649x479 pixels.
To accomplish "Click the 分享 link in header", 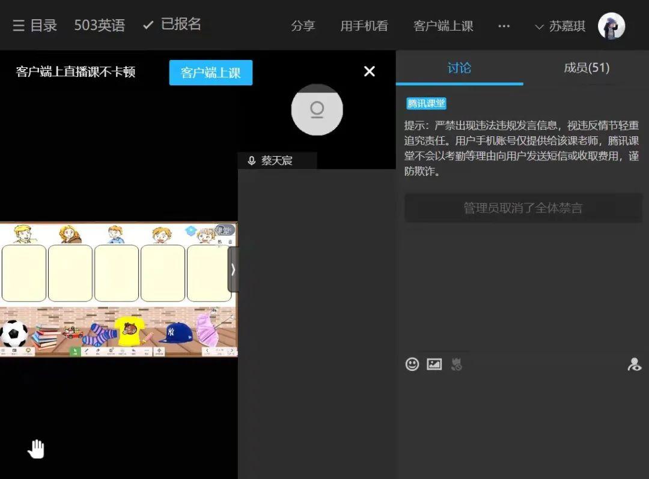I will click(303, 26).
